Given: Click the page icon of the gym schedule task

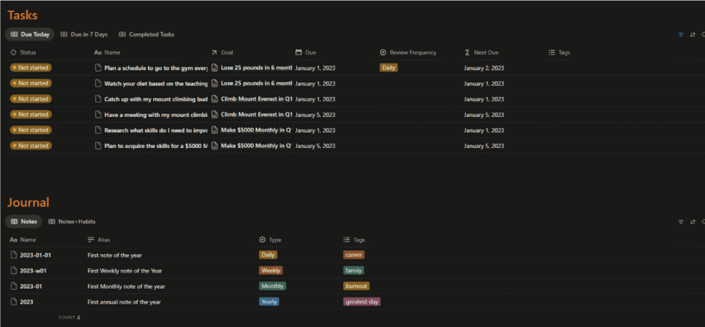Looking at the screenshot, I should pyautogui.click(x=98, y=68).
